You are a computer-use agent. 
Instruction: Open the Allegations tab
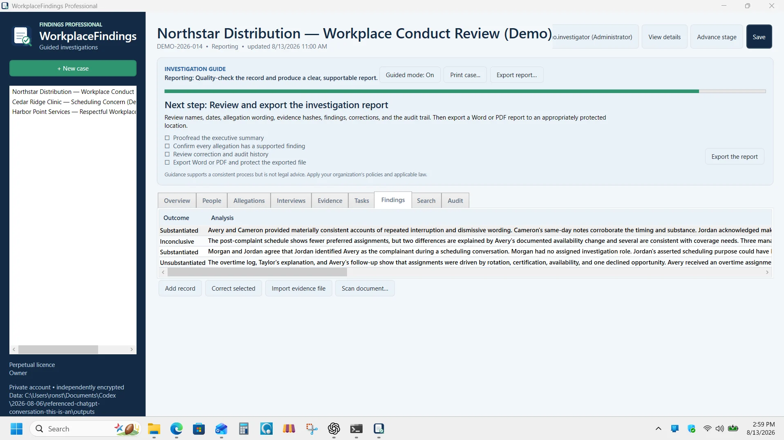click(x=249, y=201)
